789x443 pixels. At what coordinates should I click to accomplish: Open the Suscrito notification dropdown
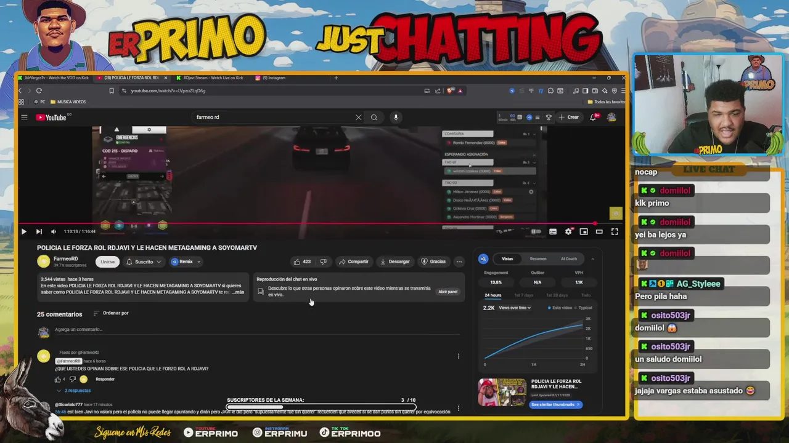point(144,261)
